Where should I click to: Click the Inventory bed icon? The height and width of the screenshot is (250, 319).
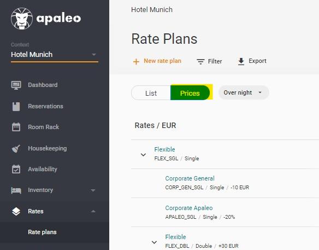(x=16, y=190)
